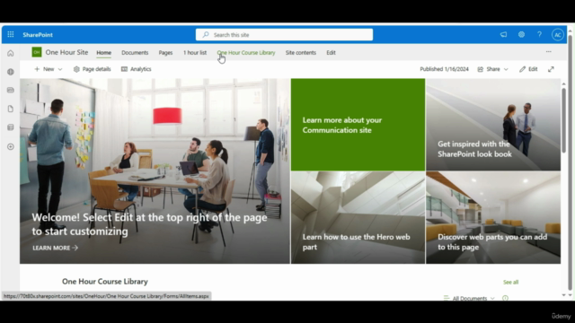Select the Home navigation tab
Viewport: 575px width, 323px height.
(x=104, y=53)
